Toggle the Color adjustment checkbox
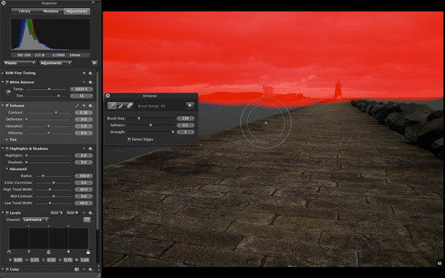Screen dimensions: 445x278 (7, 269)
